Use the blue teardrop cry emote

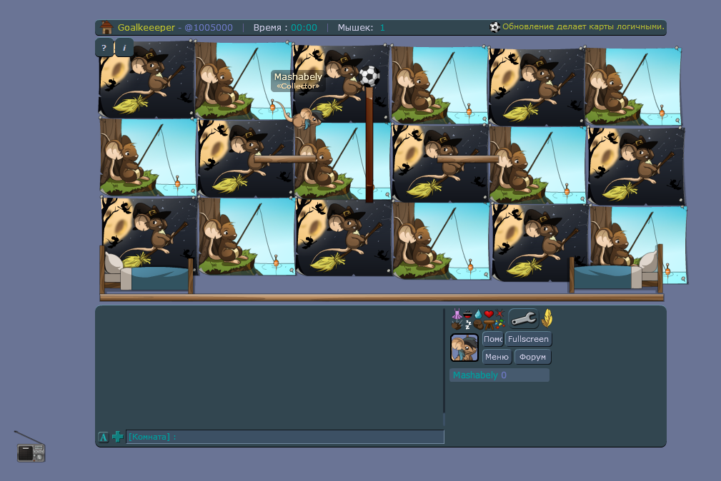point(478,314)
